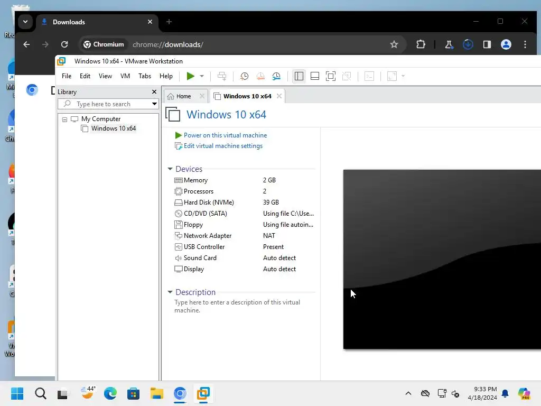
Task: Open Chromium downloads toolbar icon
Action: [x=468, y=44]
